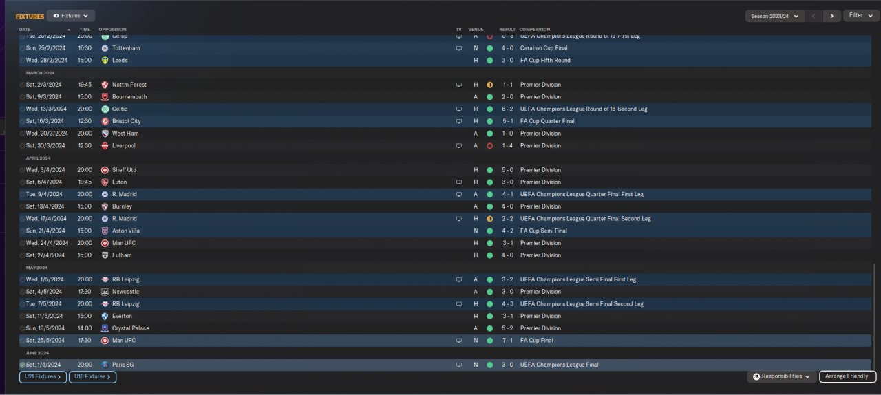Click the 8 - 2 result against Celtic
This screenshot has width=881, height=395.
pos(508,109)
